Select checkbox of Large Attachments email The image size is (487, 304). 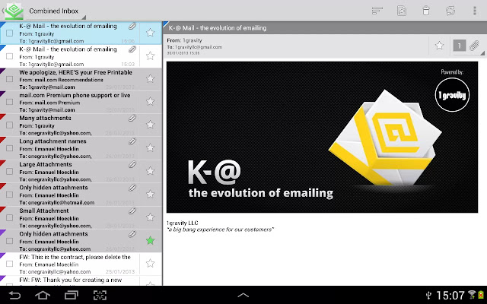[10, 171]
